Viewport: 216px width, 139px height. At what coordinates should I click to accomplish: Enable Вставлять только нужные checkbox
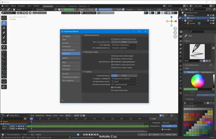(112, 59)
